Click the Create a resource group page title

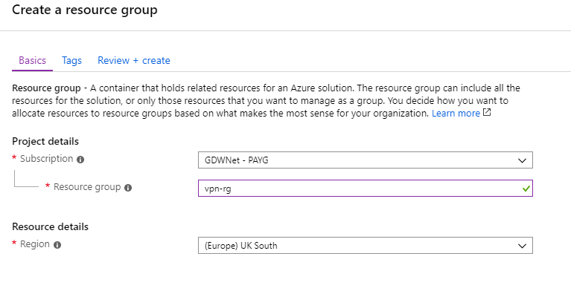pos(85,10)
